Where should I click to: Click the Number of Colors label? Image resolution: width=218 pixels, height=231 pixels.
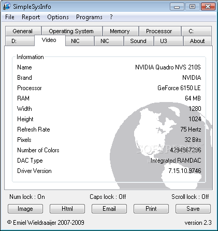pos(38,150)
